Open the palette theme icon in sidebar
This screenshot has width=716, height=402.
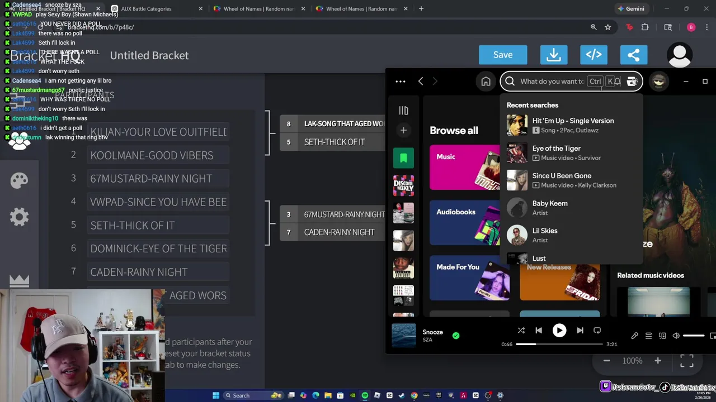(19, 180)
